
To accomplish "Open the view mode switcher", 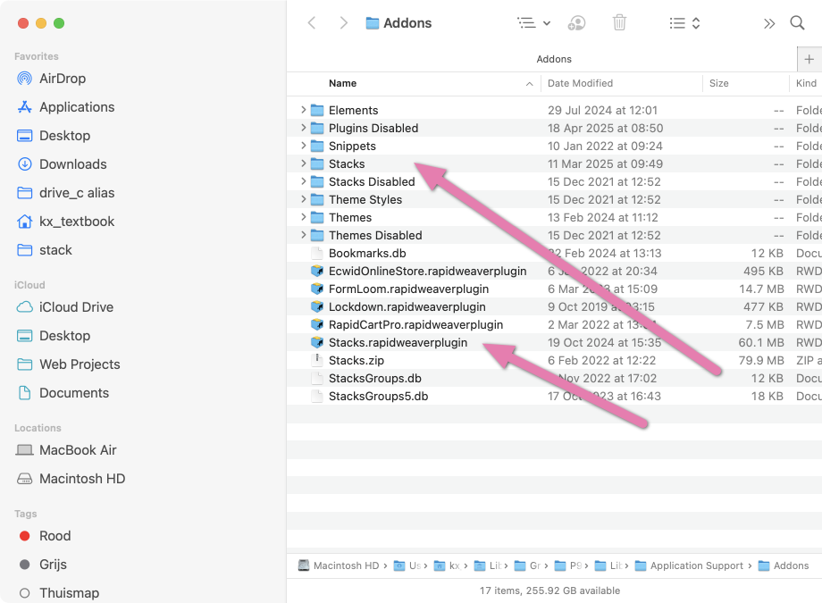I will pyautogui.click(x=684, y=23).
